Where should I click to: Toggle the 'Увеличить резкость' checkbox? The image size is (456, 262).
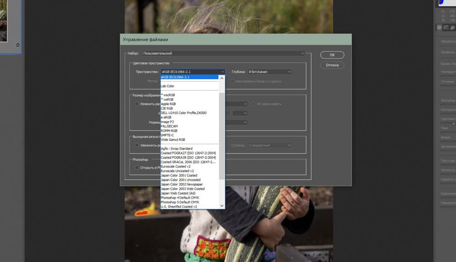(137, 145)
